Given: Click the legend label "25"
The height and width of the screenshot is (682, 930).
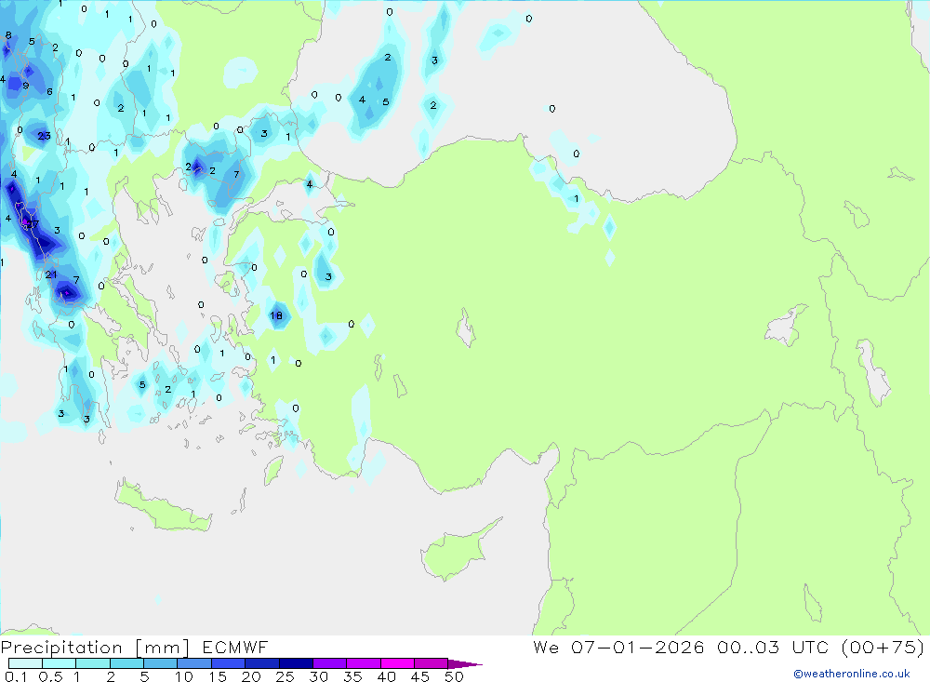Looking at the screenshot, I should (x=285, y=676).
